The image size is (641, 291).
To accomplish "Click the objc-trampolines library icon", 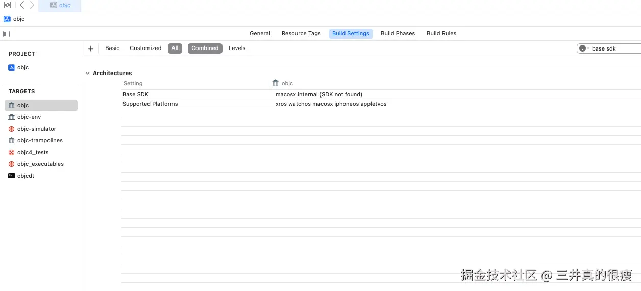I will point(12,140).
